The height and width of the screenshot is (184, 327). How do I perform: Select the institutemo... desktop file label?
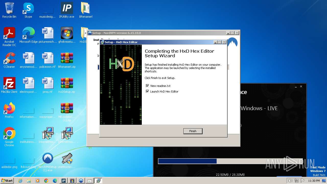(x=28, y=142)
